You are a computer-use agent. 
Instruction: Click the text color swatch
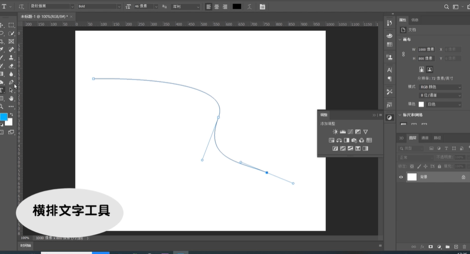(x=237, y=6)
